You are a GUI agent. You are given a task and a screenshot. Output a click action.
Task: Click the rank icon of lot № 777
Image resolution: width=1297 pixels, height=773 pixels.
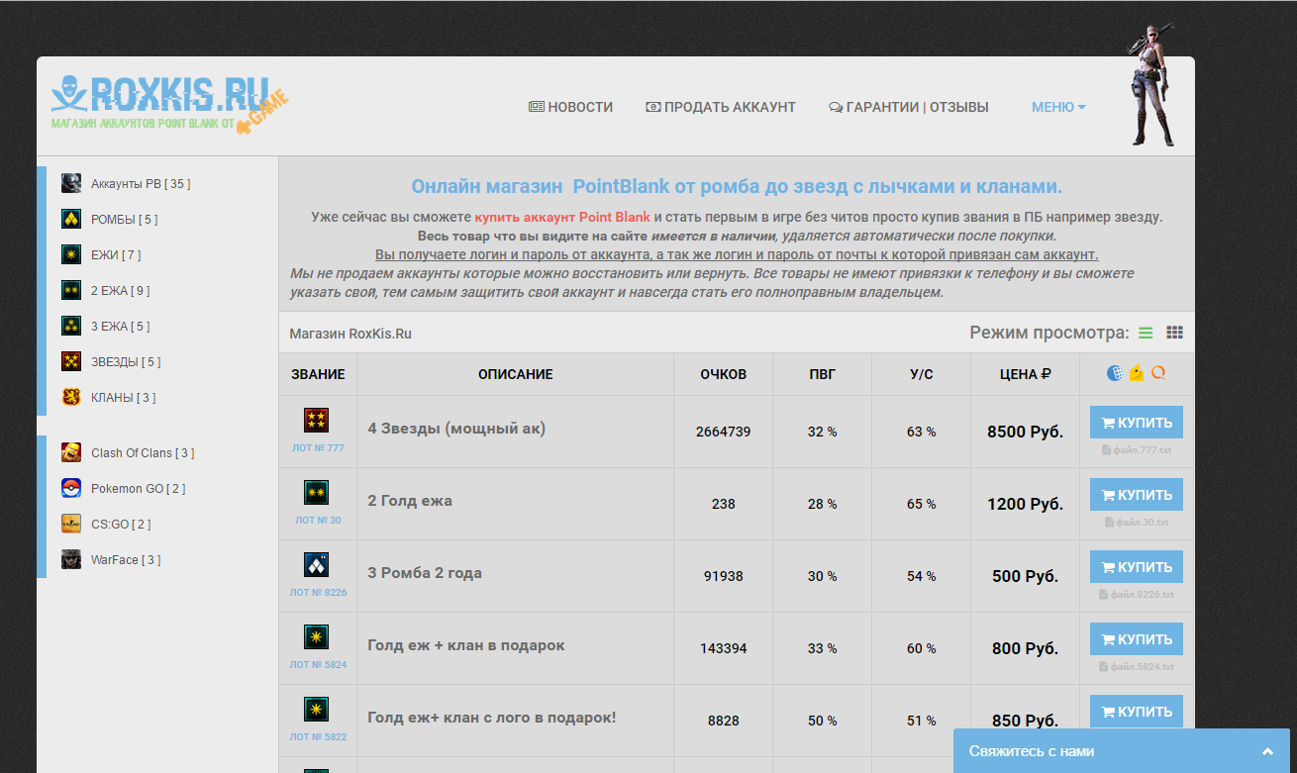(x=317, y=421)
